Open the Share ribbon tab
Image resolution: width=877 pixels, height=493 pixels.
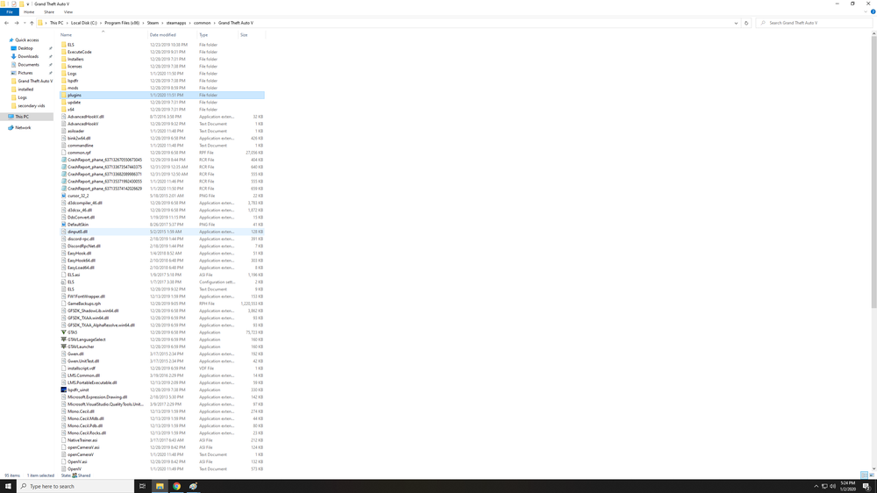49,11
